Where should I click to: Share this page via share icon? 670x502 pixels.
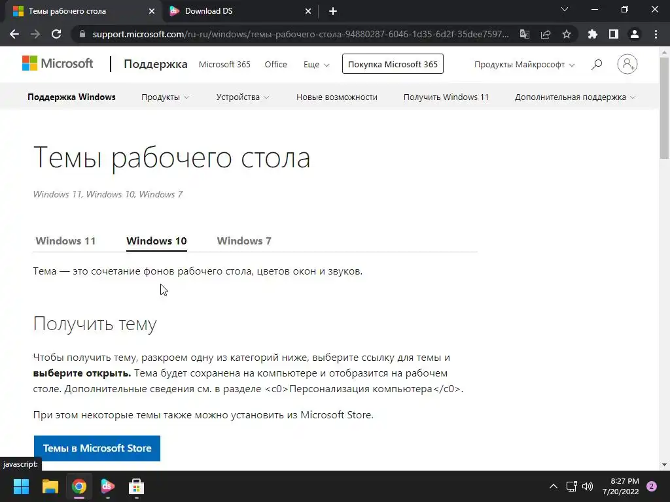tap(546, 34)
